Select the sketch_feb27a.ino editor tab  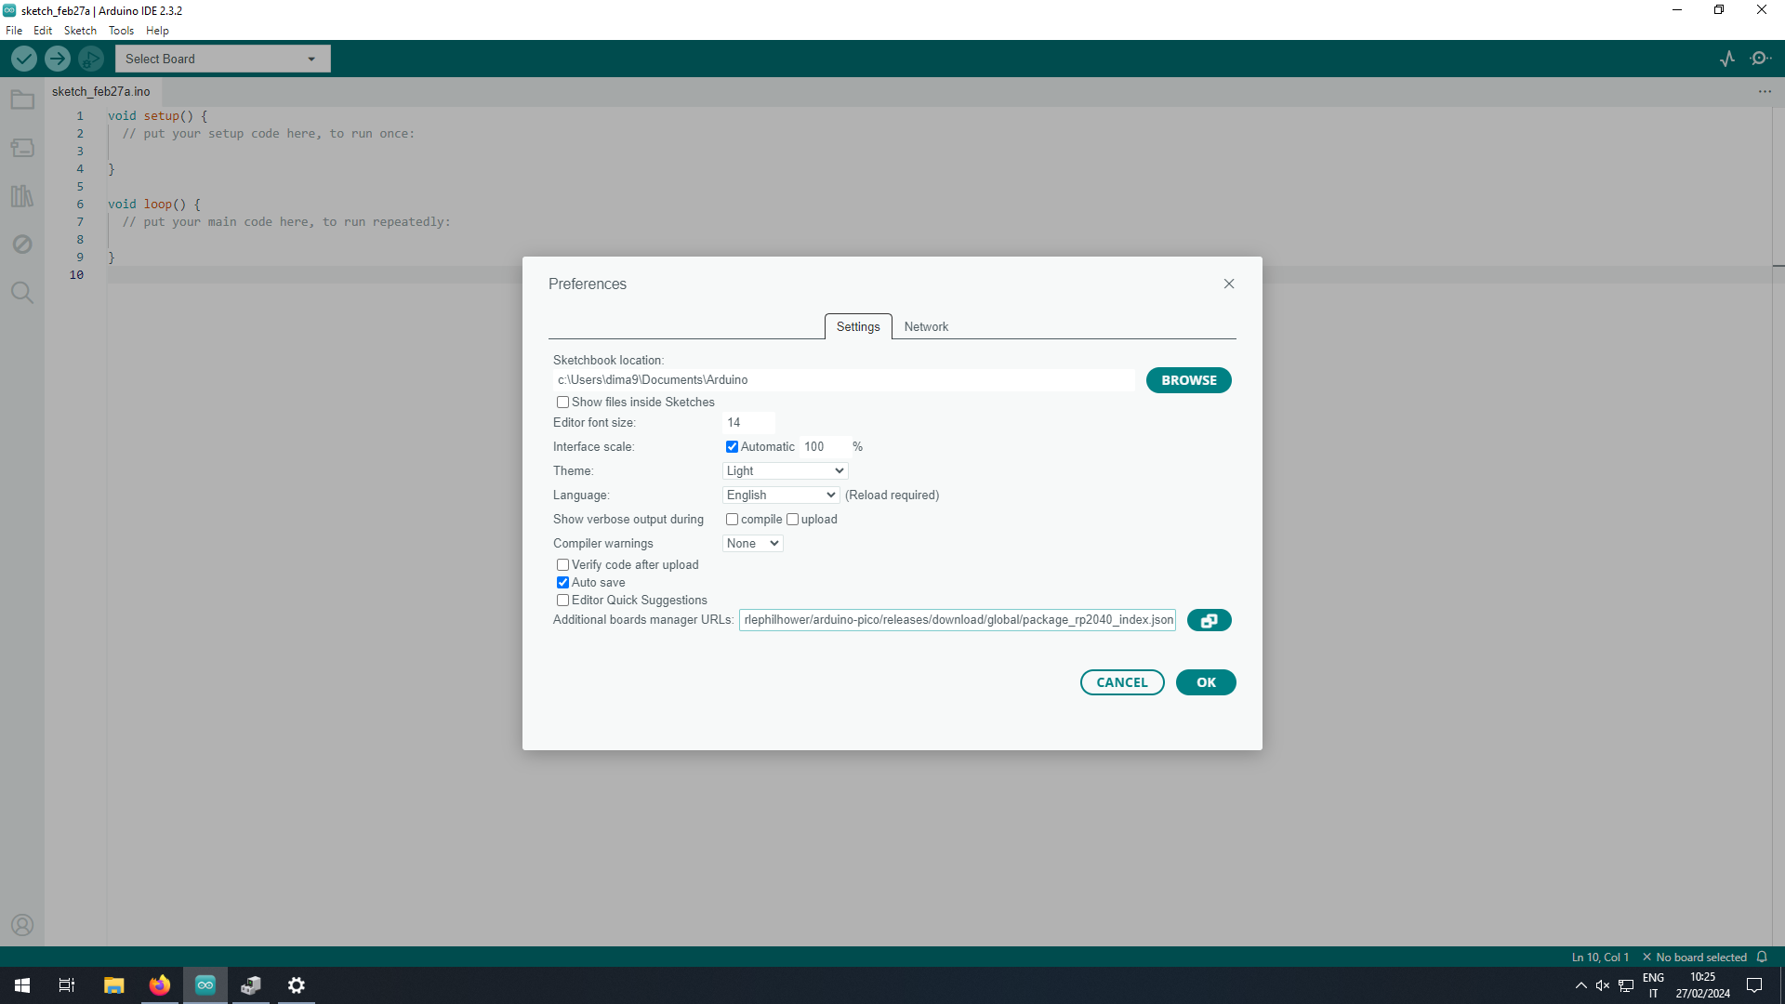click(101, 91)
